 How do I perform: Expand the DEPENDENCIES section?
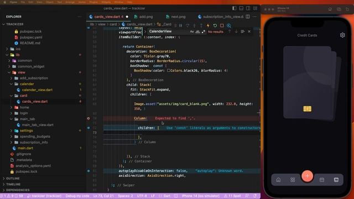click(18, 190)
